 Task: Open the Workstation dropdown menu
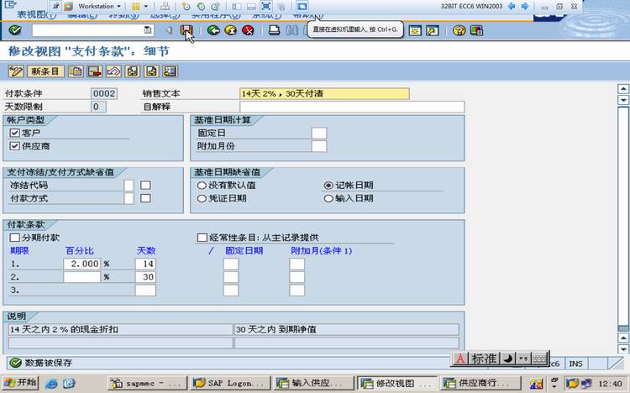click(x=99, y=7)
